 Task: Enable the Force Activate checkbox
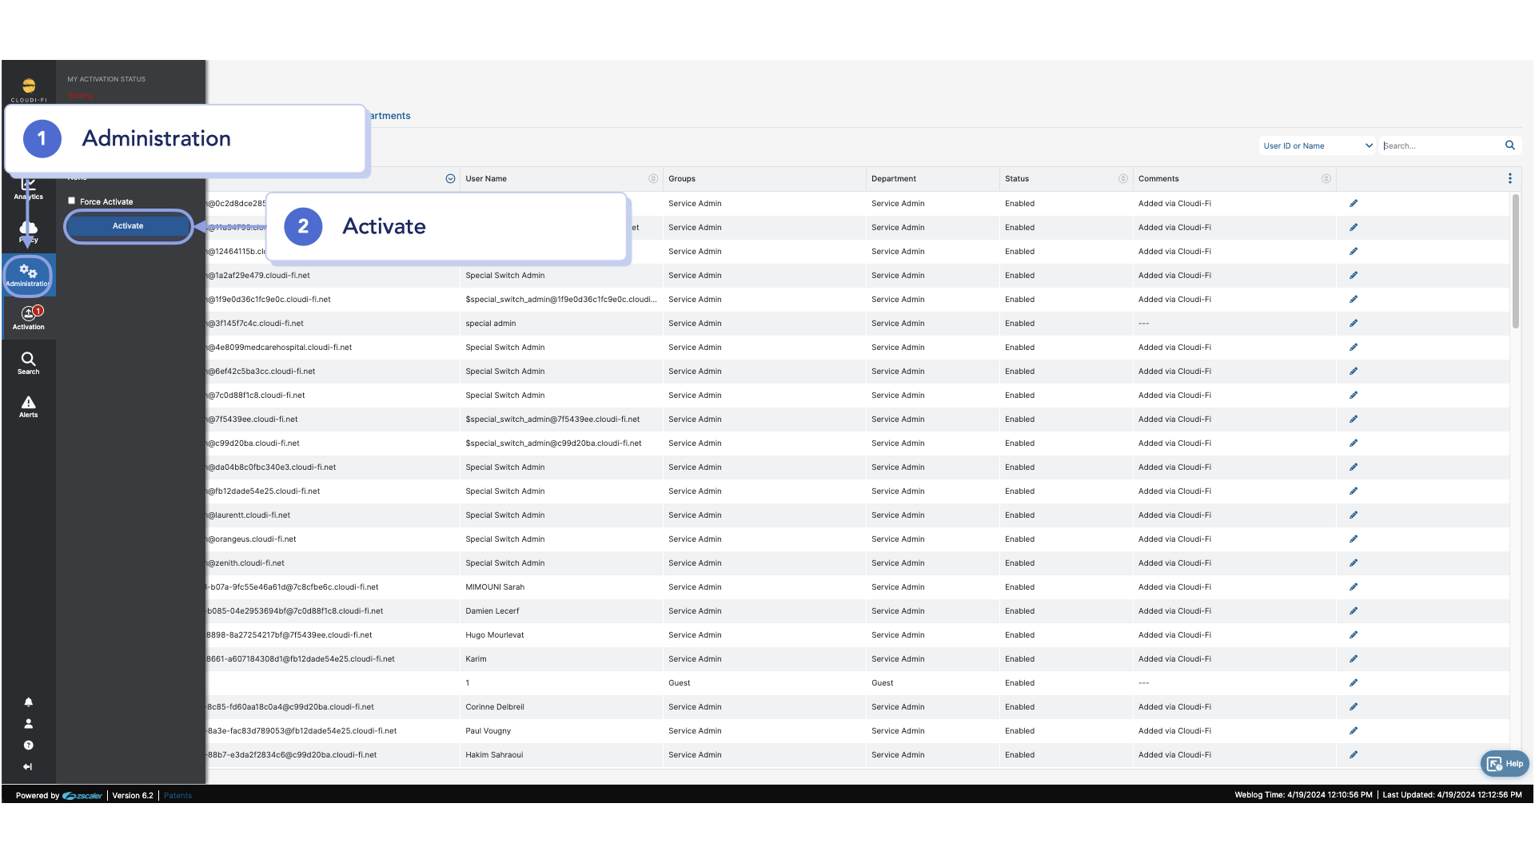pyautogui.click(x=72, y=201)
